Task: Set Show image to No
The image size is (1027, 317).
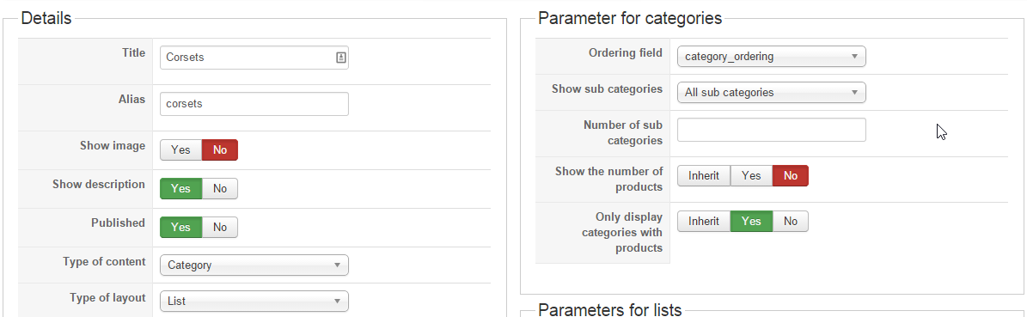Action: 220,150
